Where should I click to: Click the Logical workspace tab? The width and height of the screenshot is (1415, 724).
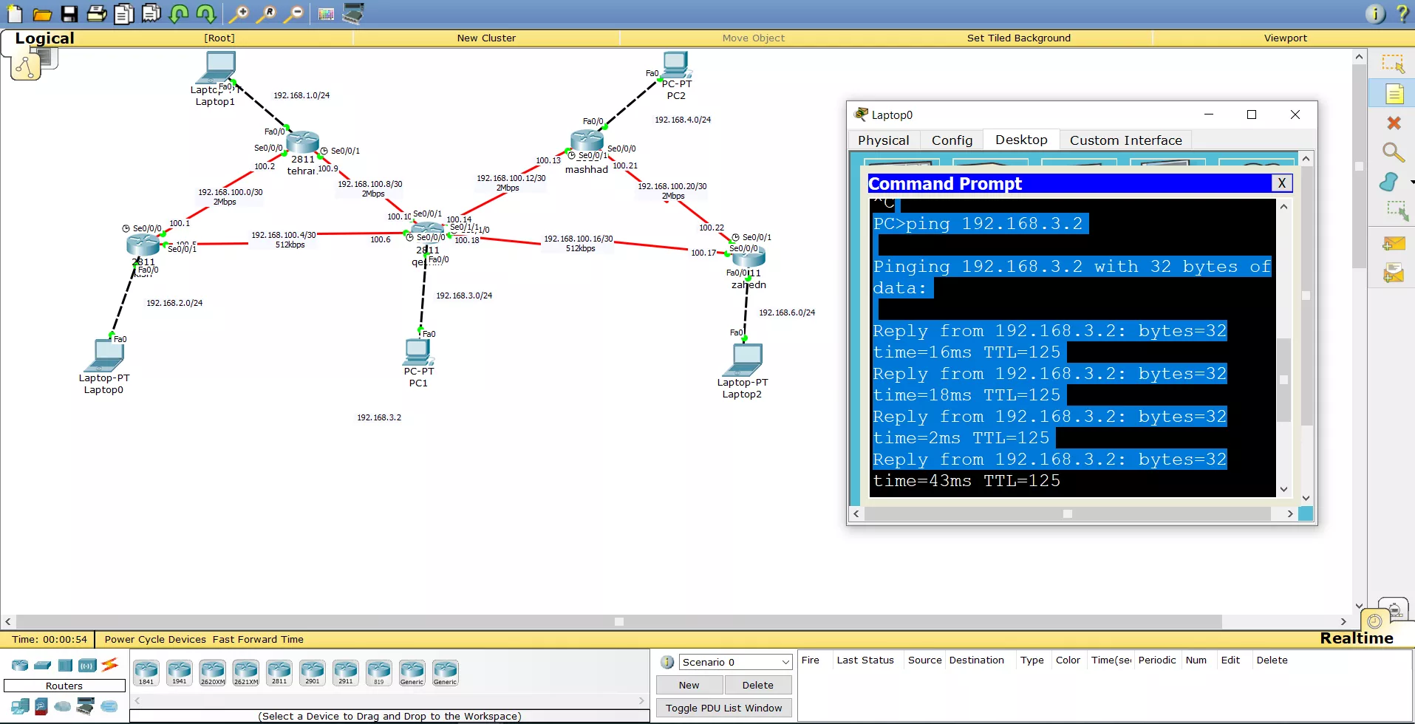point(44,38)
